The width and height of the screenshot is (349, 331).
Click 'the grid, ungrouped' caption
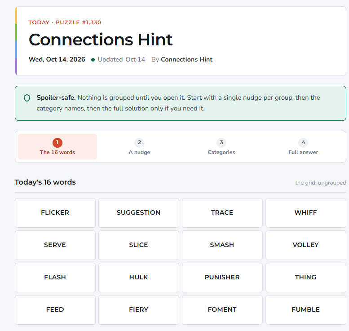pyautogui.click(x=321, y=183)
